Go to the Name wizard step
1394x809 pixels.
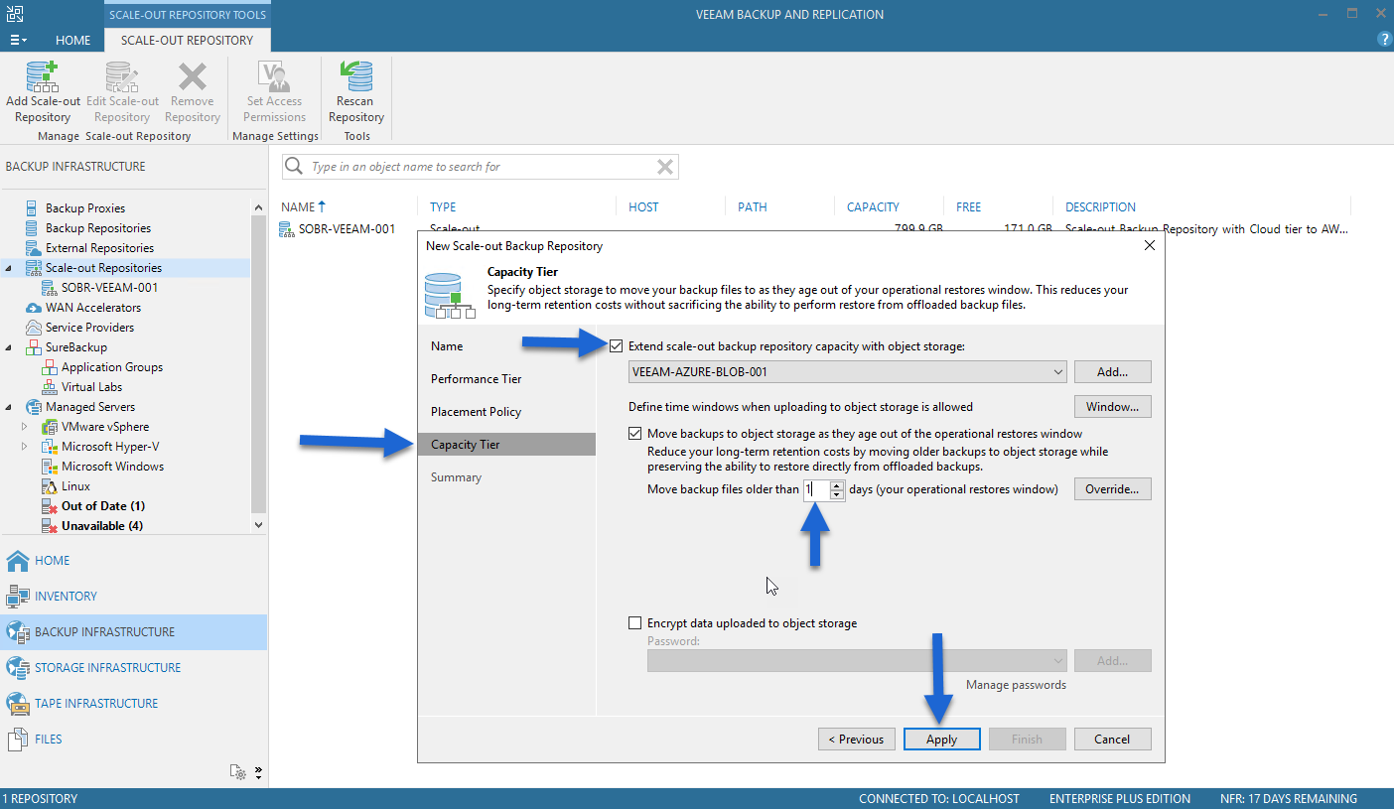447,346
